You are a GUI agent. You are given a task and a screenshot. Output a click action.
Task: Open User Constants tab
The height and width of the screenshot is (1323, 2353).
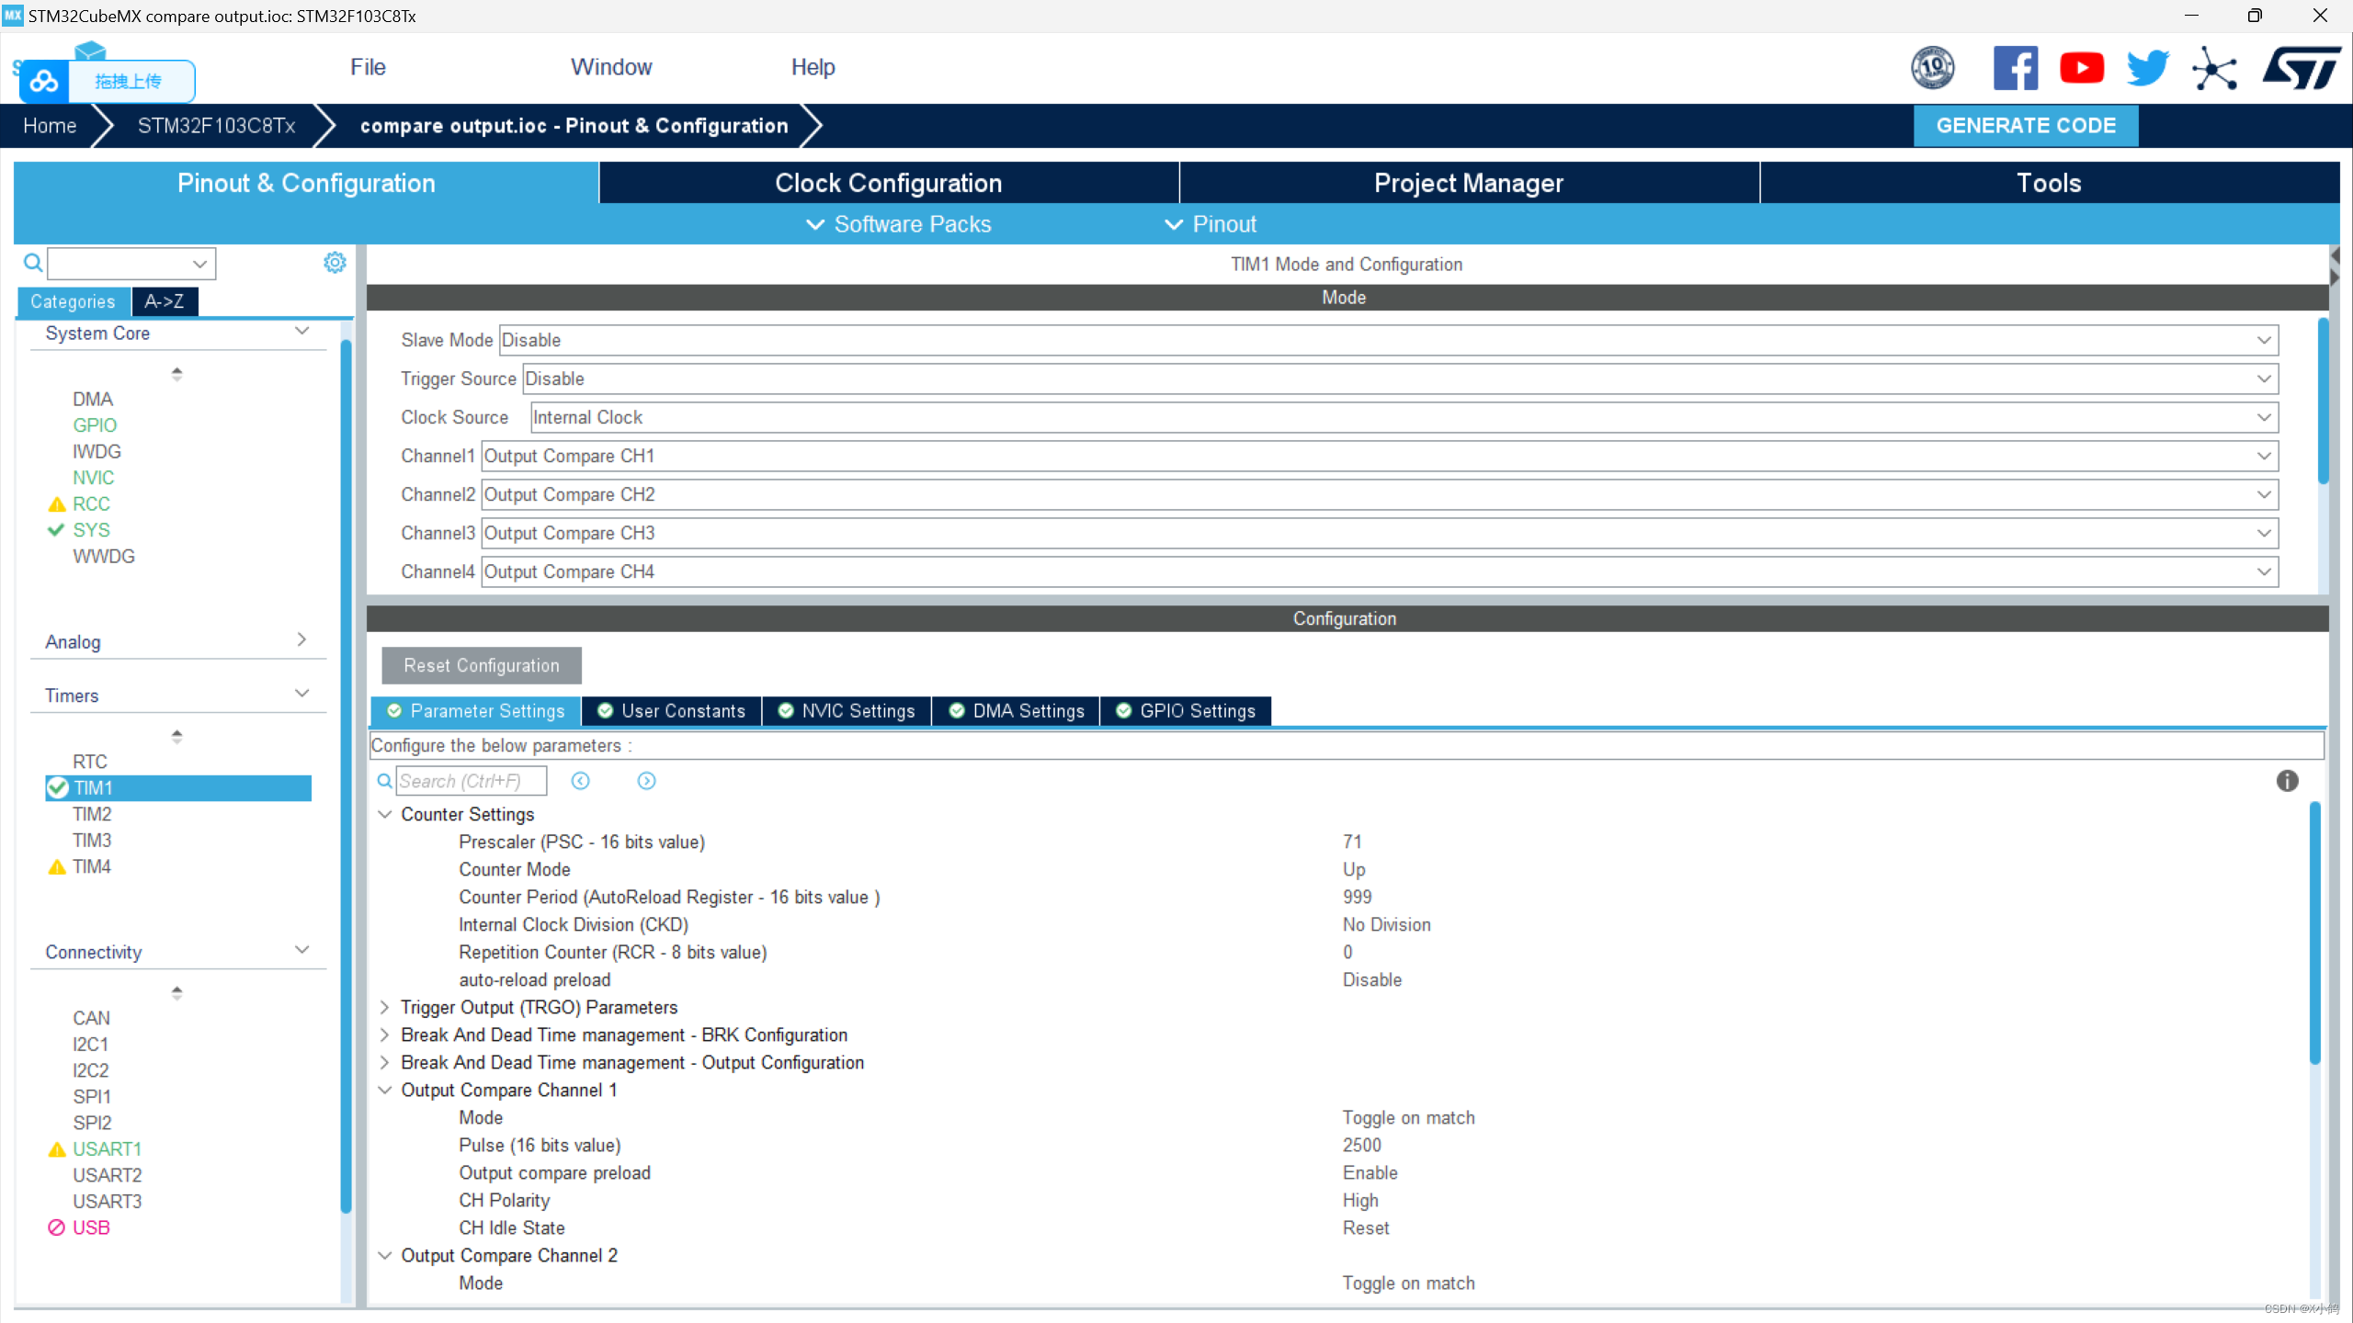click(x=672, y=710)
